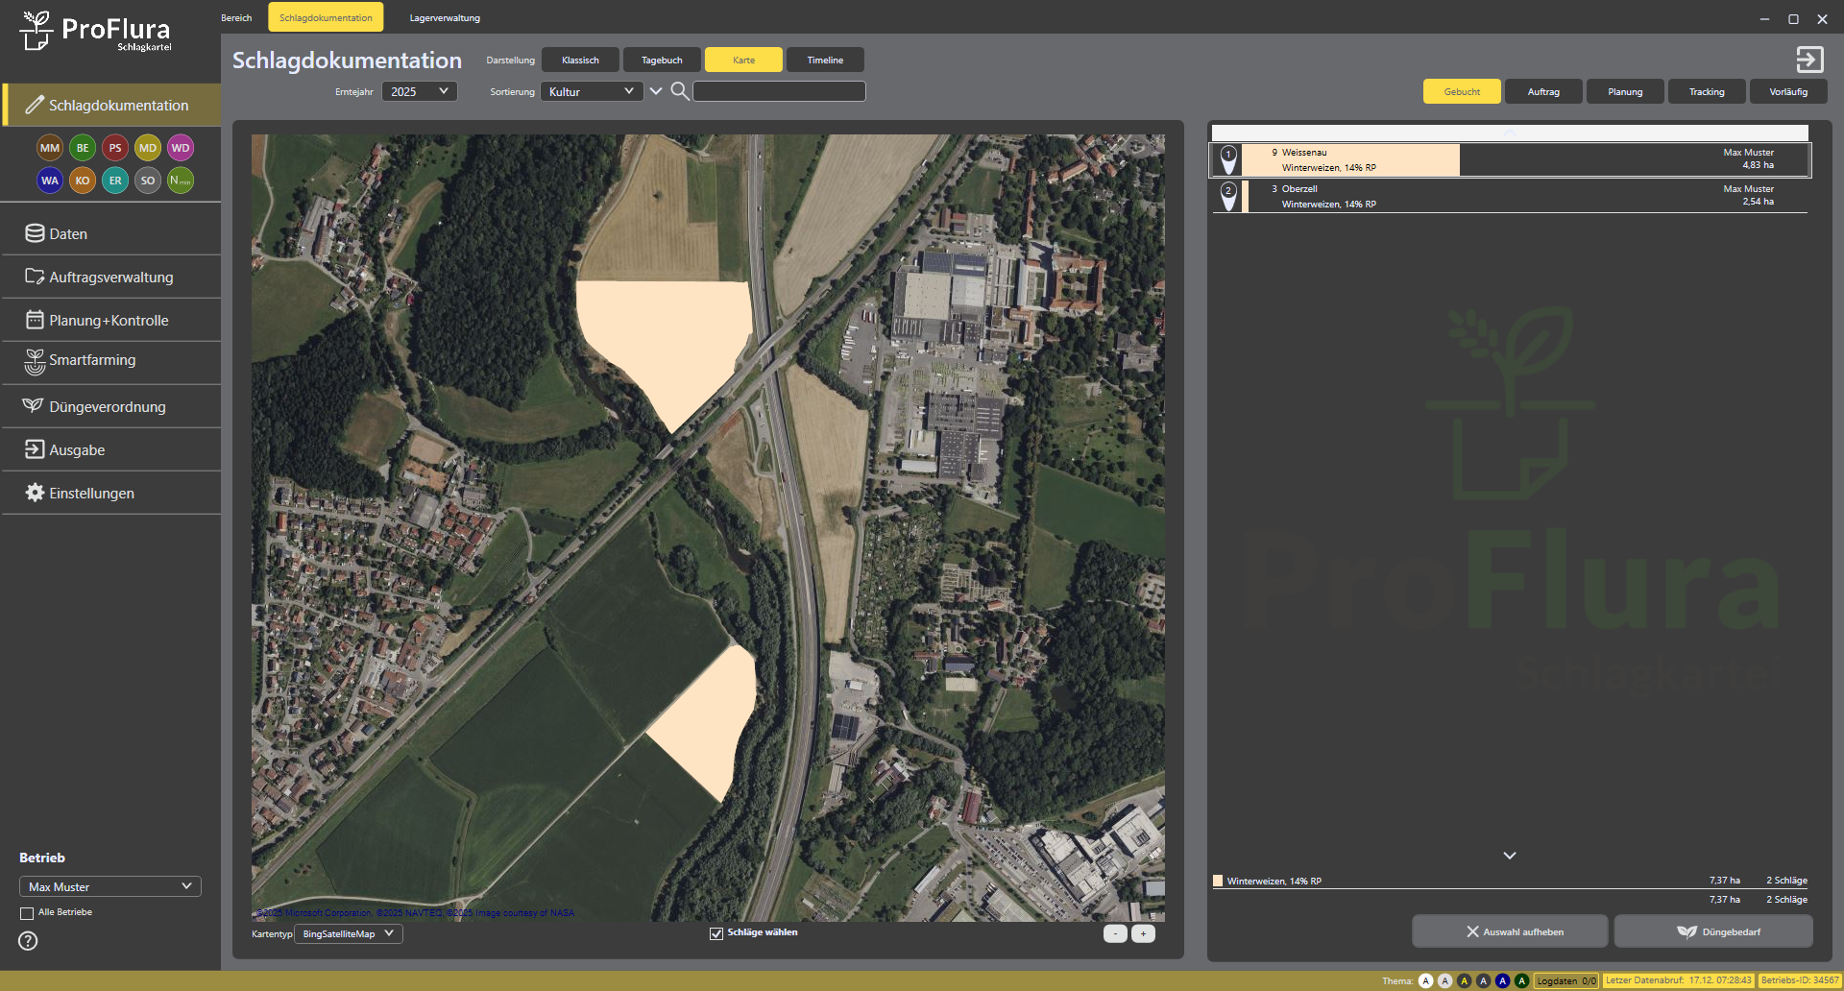The image size is (1844, 991).
Task: Open the Nmin circle icon
Action: click(x=181, y=181)
